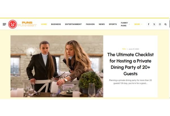Viewport: 170px width, 116px height.
Task: Open the Sports menu item
Action: (113, 24)
